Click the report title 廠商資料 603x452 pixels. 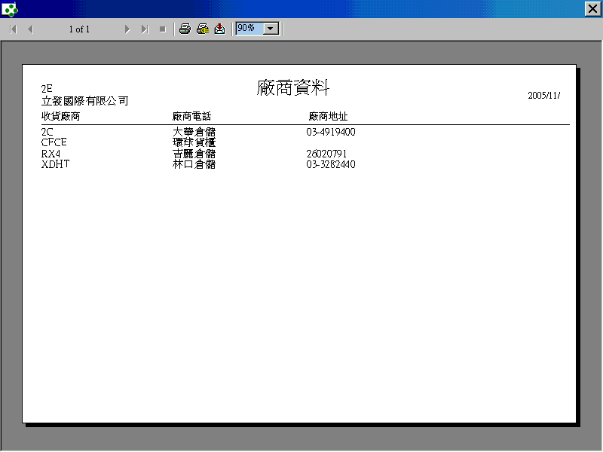(x=293, y=87)
